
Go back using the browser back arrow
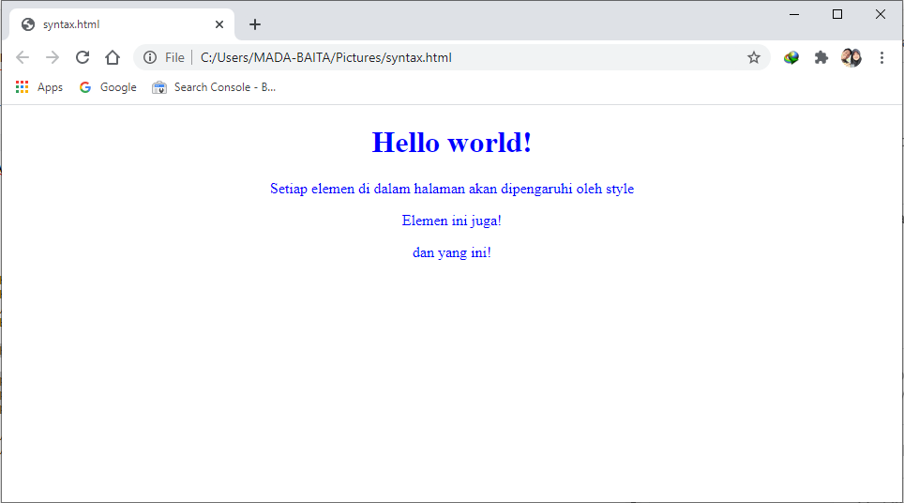coord(23,57)
